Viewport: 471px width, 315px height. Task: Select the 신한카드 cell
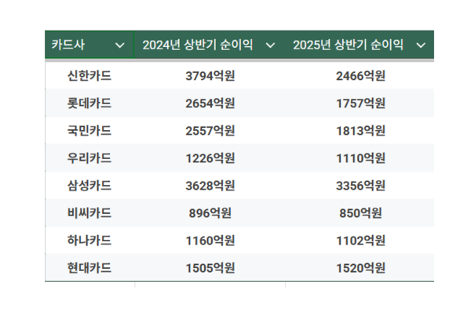(x=89, y=76)
